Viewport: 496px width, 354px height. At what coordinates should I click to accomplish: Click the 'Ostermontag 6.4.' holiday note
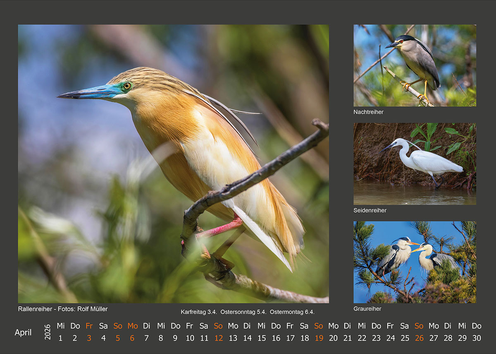pos(292,312)
